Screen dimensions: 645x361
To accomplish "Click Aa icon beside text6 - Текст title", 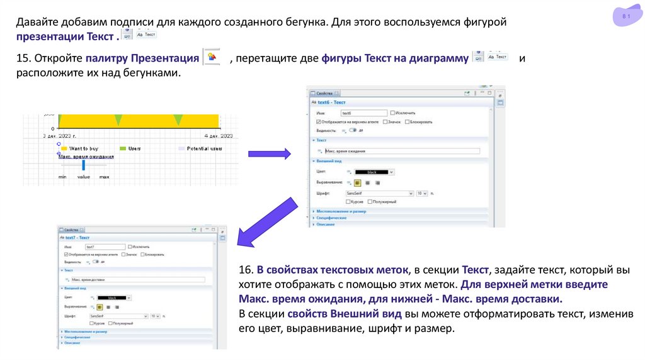I will click(314, 103).
